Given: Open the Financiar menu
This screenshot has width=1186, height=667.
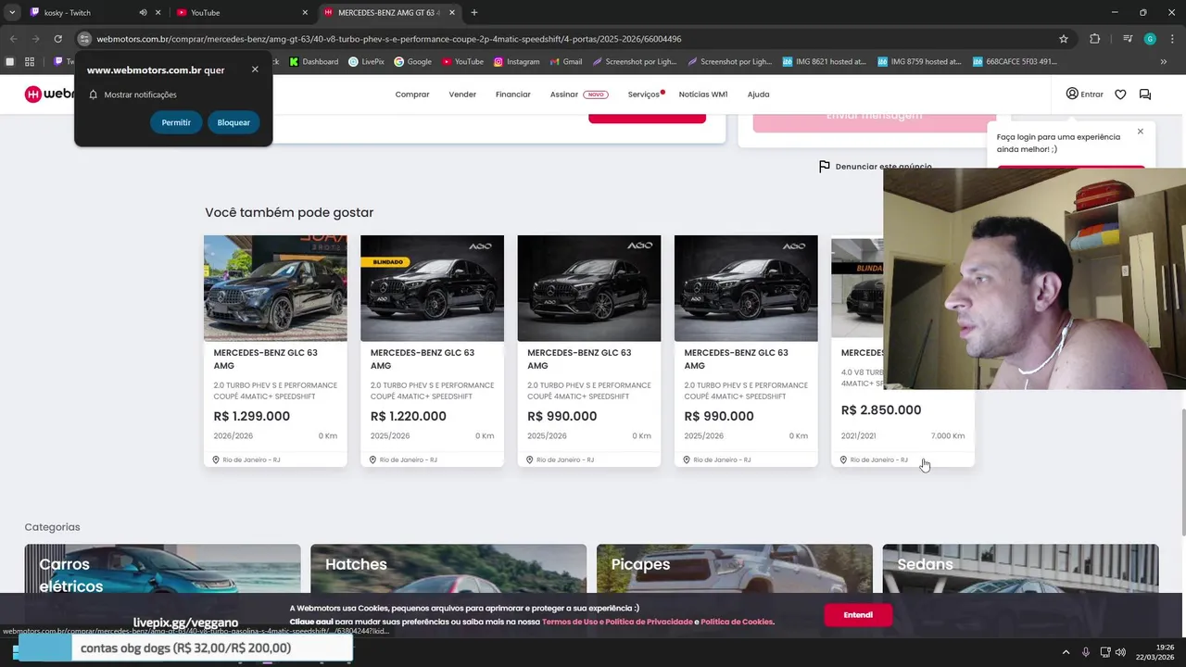Looking at the screenshot, I should coord(513,94).
